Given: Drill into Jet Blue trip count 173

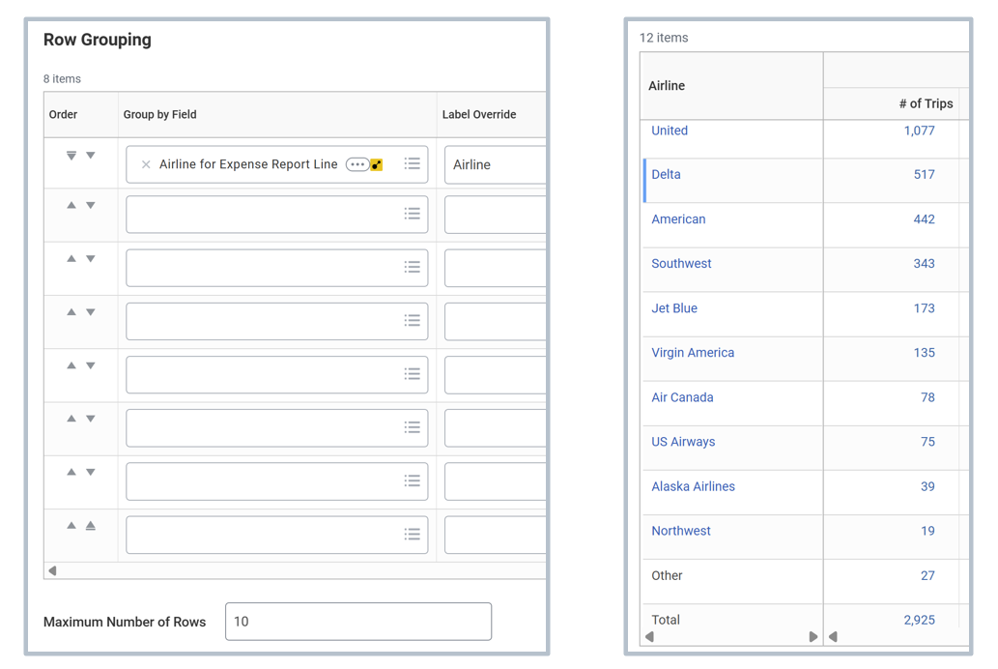Looking at the screenshot, I should [925, 308].
